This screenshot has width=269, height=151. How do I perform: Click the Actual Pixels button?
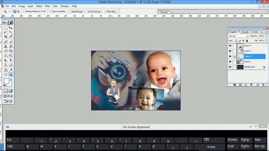77,11
